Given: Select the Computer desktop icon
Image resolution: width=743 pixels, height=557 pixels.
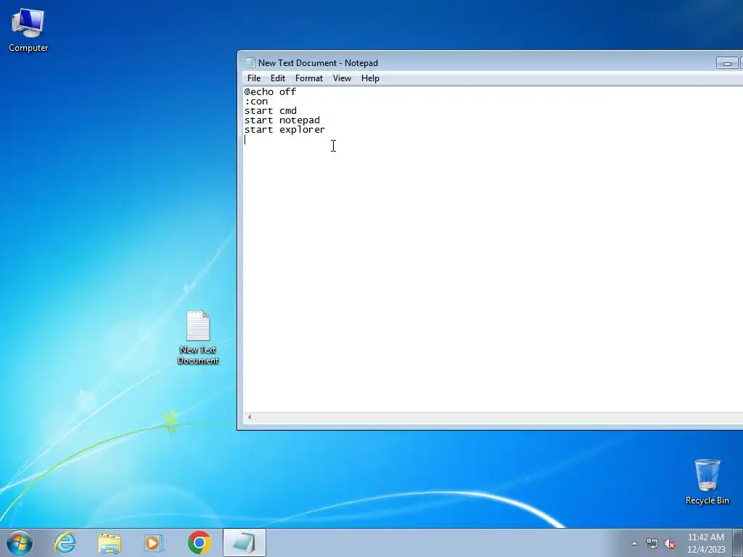Looking at the screenshot, I should tap(28, 30).
